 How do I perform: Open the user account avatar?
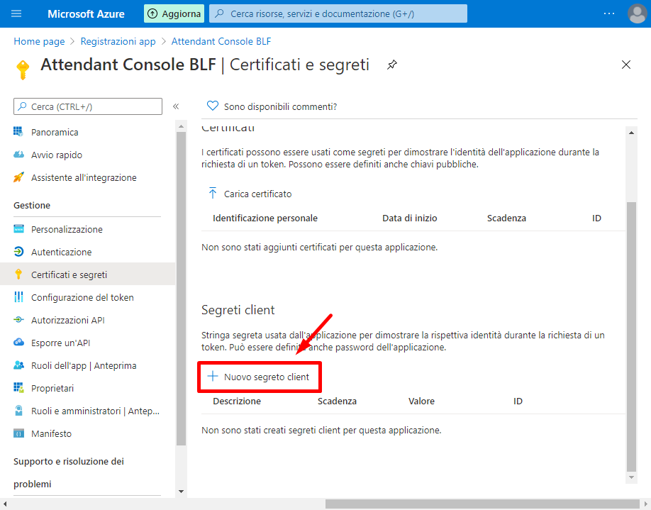pos(638,13)
